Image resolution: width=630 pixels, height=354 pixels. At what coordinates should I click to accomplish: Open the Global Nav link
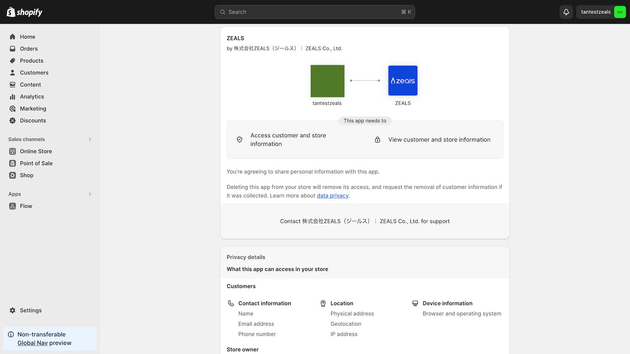(33, 343)
